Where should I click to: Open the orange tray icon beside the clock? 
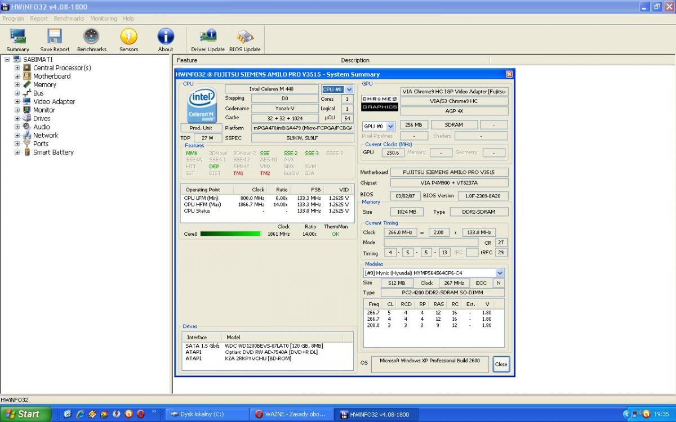click(x=646, y=414)
